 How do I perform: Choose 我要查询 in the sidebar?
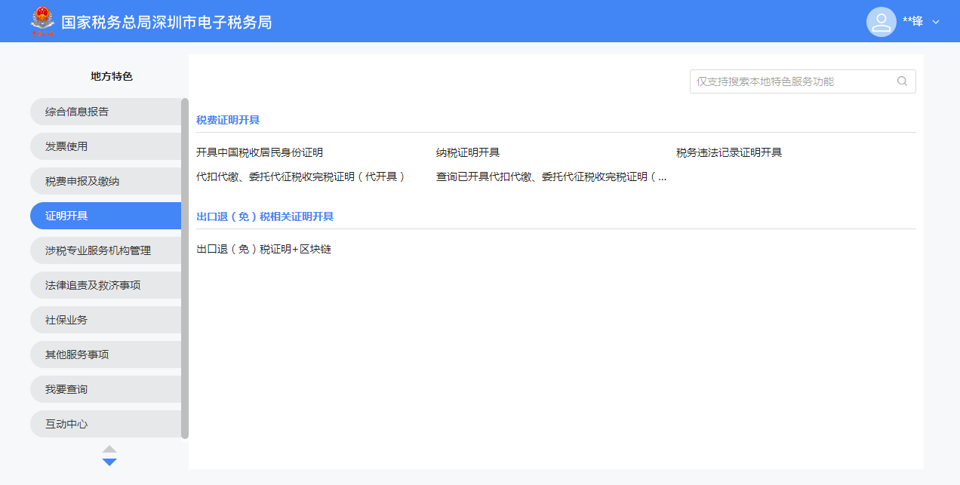tap(106, 389)
